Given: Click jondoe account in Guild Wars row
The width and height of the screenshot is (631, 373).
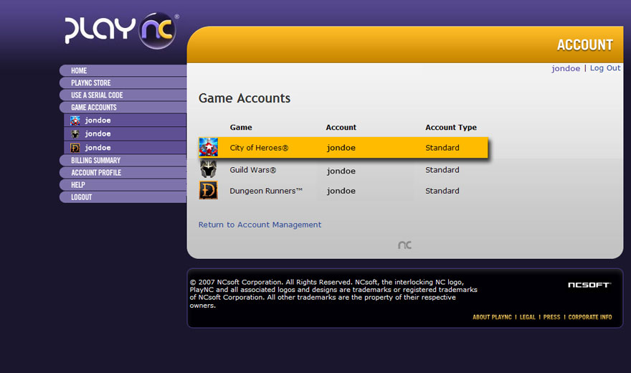Looking at the screenshot, I should (341, 171).
